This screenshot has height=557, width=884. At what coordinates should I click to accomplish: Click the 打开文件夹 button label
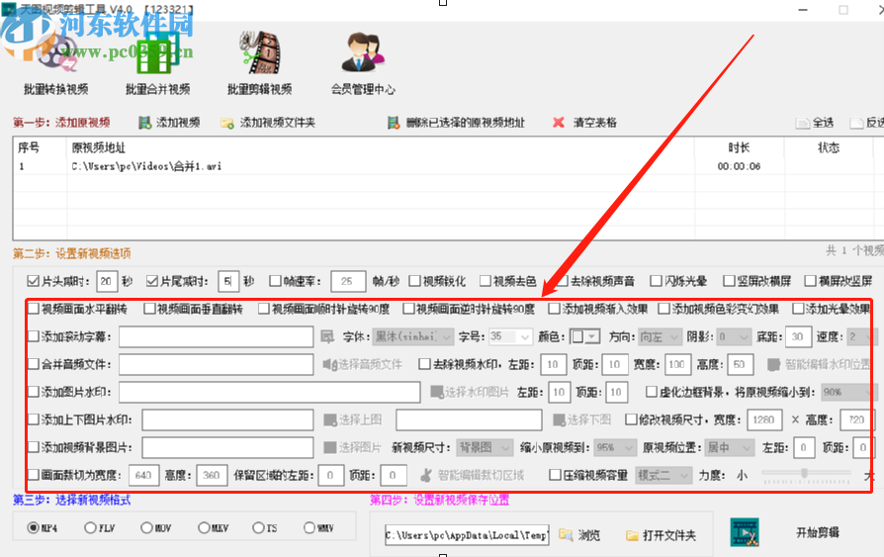(669, 535)
